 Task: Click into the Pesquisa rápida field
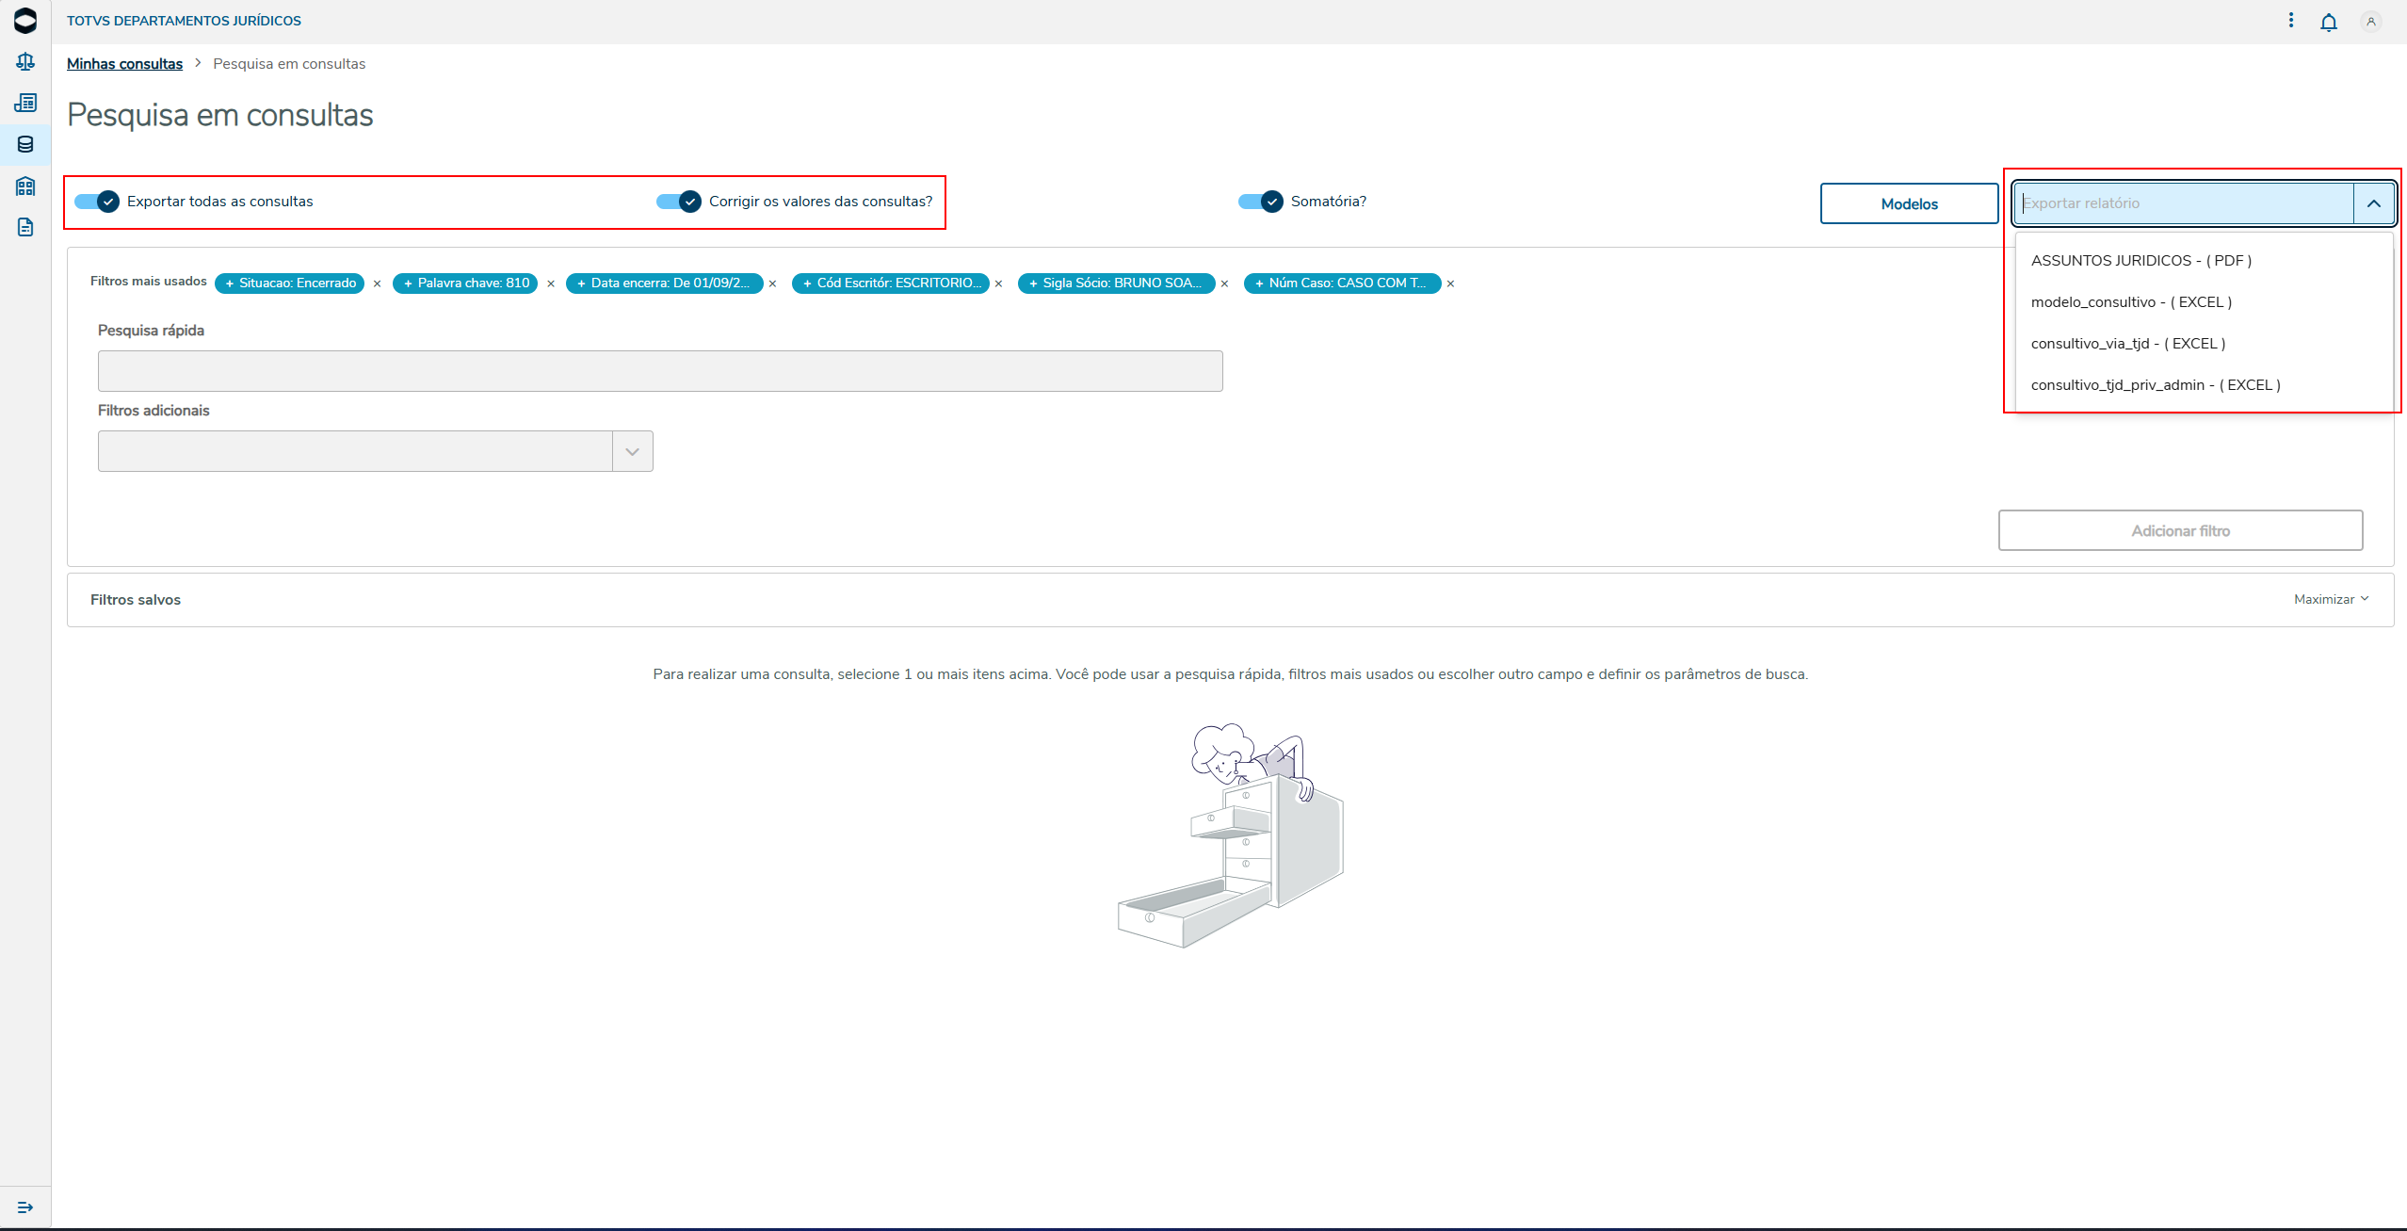659,371
